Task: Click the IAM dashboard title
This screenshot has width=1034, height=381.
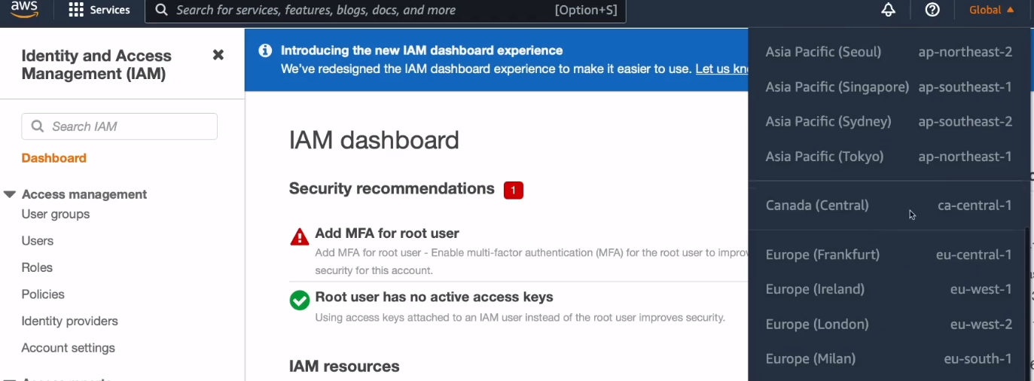Action: pos(374,140)
